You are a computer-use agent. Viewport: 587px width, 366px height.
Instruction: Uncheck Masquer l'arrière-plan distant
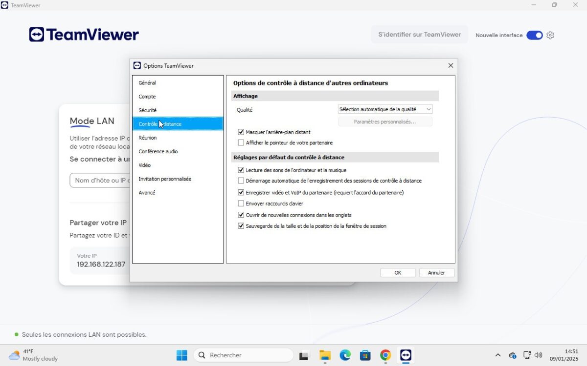click(241, 132)
